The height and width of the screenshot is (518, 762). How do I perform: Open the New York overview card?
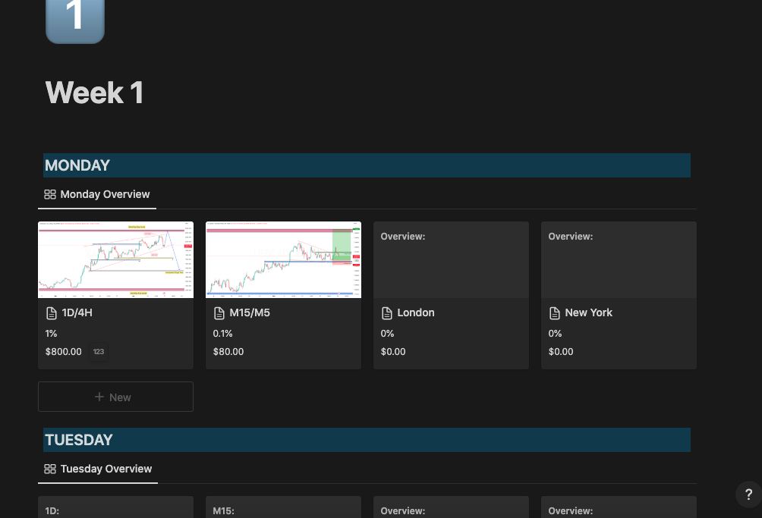point(619,259)
